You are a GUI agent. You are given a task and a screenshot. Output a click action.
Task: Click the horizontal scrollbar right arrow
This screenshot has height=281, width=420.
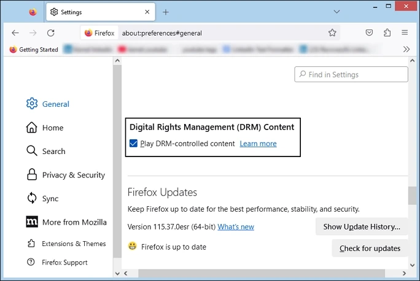coord(404,273)
